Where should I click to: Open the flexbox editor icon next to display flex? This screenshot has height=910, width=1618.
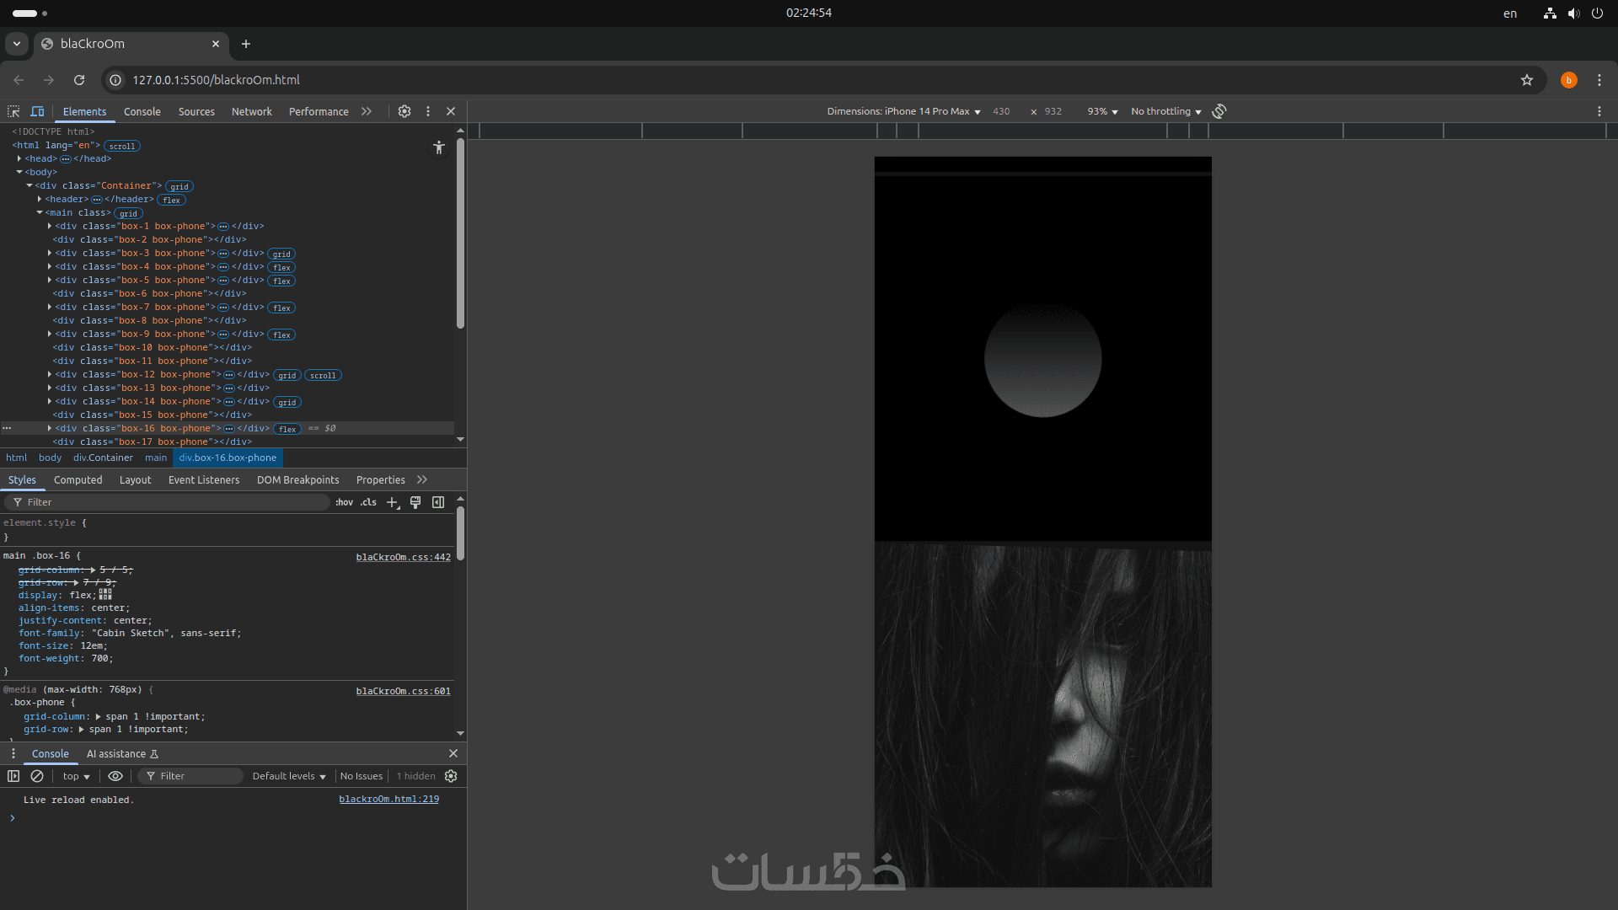pos(105,594)
